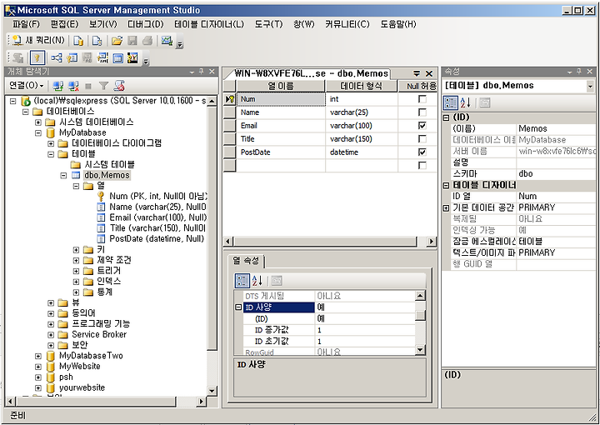600x425 pixels.
Task: Click the table designer horizontal scrollbar
Action: [x=329, y=242]
